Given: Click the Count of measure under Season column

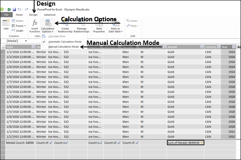Looking at the screenshot, I should pyautogui.click(x=45, y=143).
